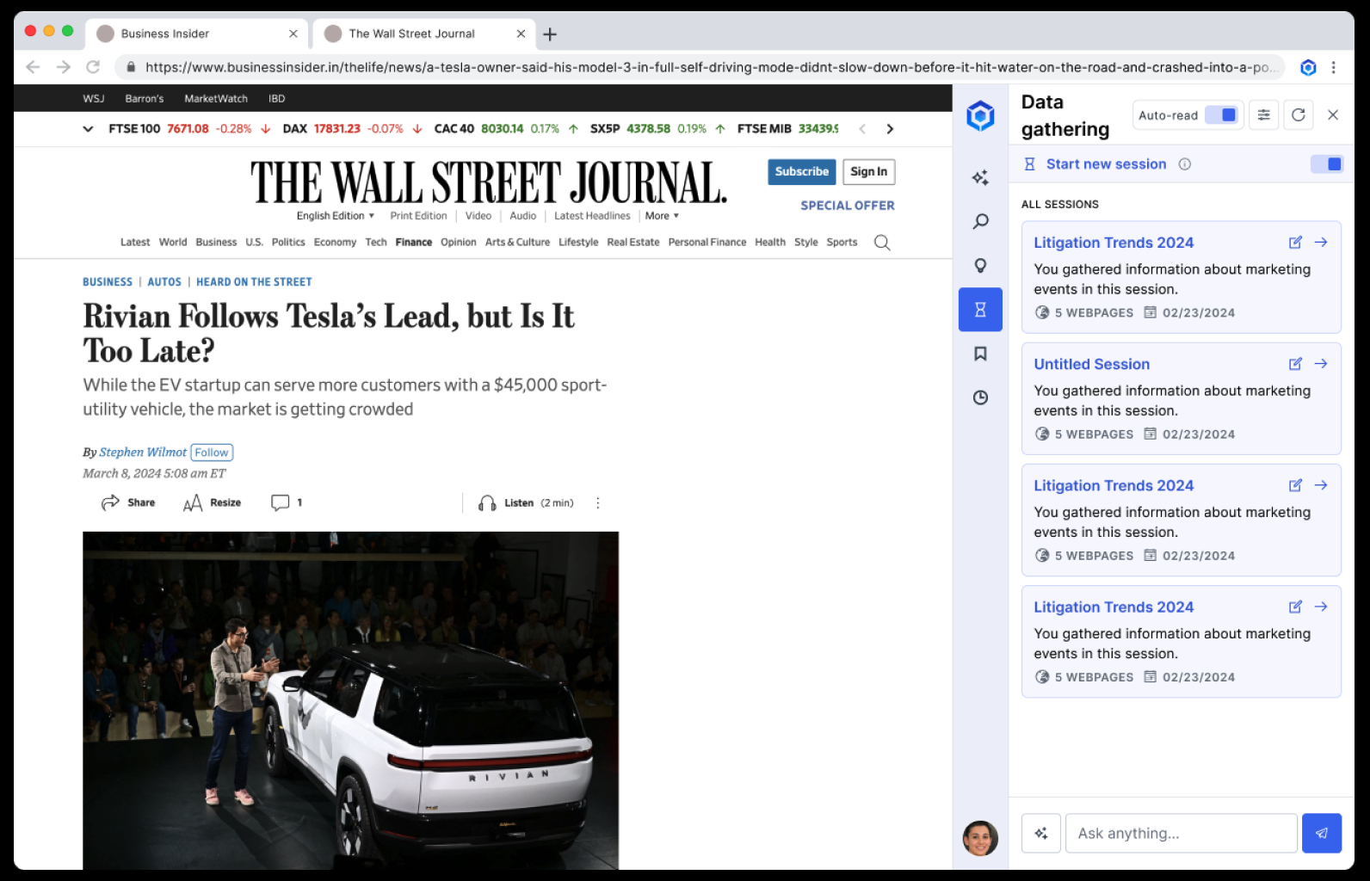Open the lightbulb insights icon in the sidebar

[980, 266]
